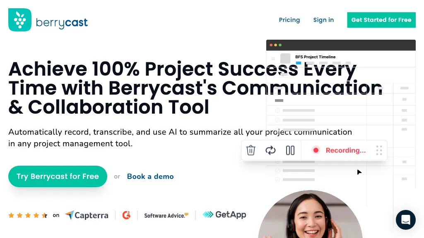Open the live chat bubble
424x238 pixels.
coord(406,220)
